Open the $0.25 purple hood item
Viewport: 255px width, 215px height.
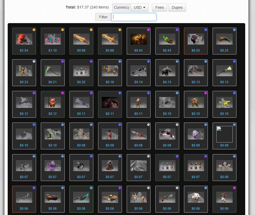click(x=196, y=41)
